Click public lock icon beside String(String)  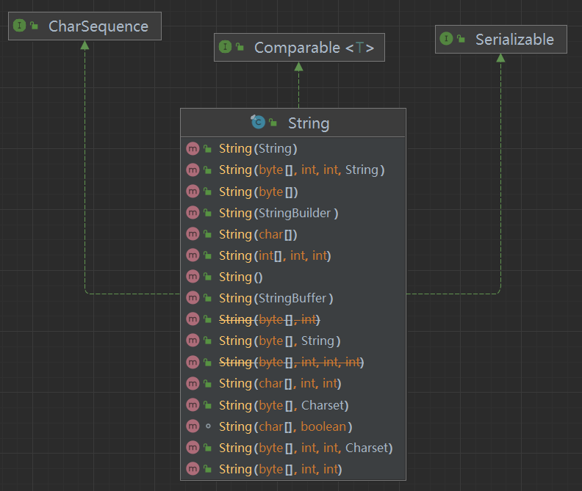(208, 149)
